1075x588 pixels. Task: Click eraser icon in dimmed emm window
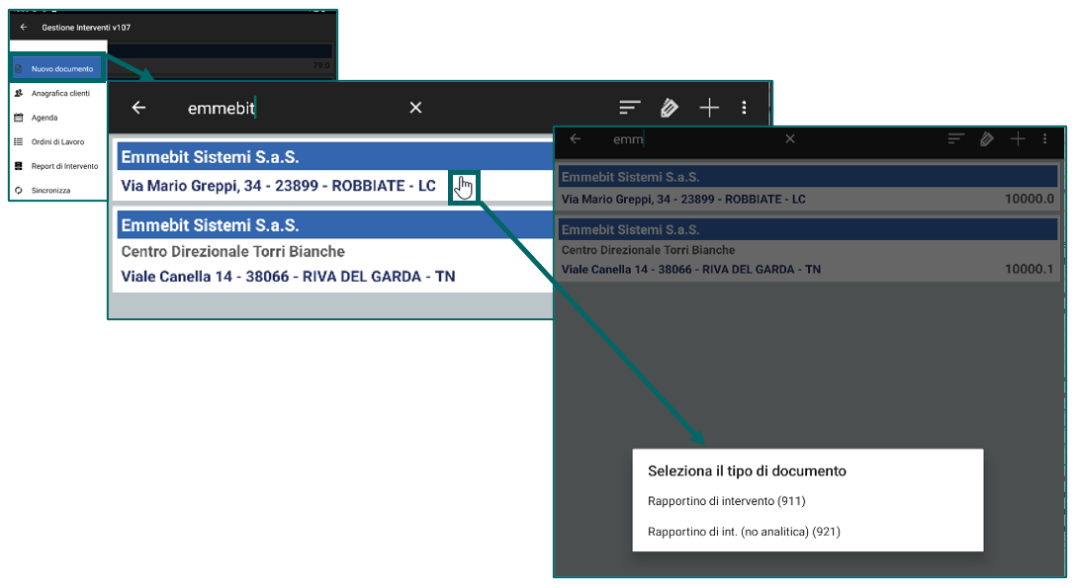click(x=987, y=139)
